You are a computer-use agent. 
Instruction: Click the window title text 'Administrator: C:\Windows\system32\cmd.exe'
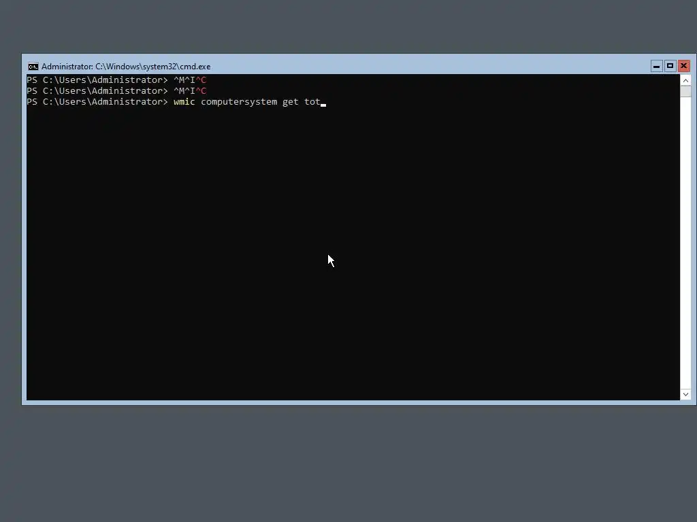(126, 67)
